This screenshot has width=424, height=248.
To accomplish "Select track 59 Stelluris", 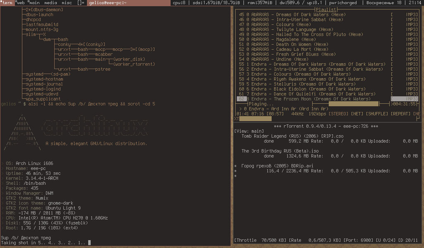I will pos(328,84).
